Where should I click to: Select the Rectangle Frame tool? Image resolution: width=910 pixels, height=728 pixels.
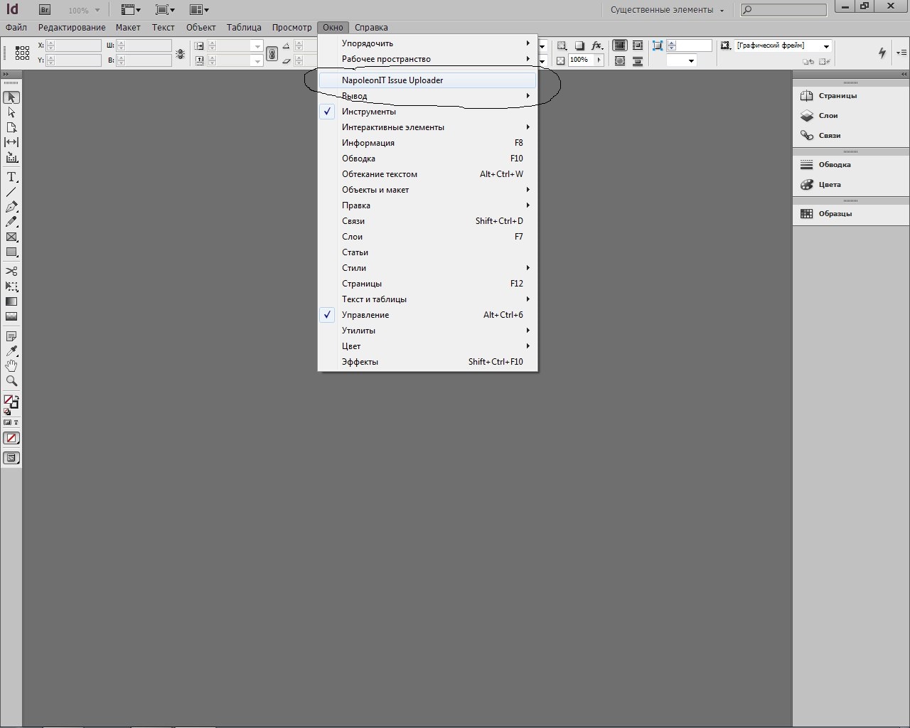[x=11, y=237]
